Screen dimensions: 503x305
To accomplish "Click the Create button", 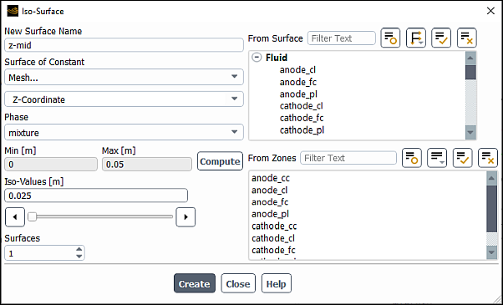I will (x=195, y=283).
